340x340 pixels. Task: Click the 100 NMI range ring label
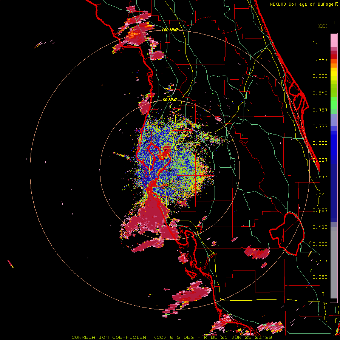pyautogui.click(x=170, y=30)
